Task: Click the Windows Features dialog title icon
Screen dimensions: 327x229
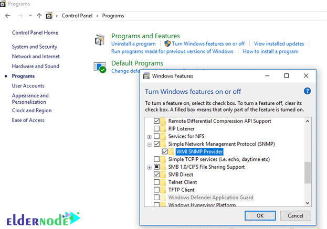Action: coord(146,76)
